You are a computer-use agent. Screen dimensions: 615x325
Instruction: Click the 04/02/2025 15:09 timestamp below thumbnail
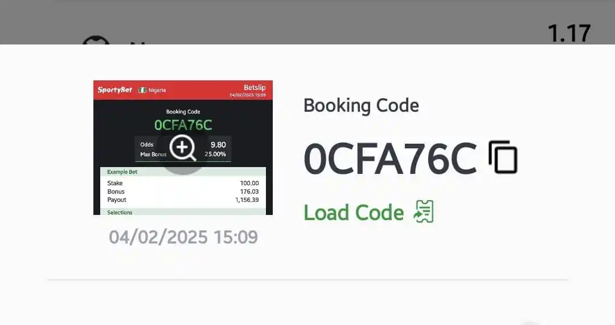coord(183,237)
